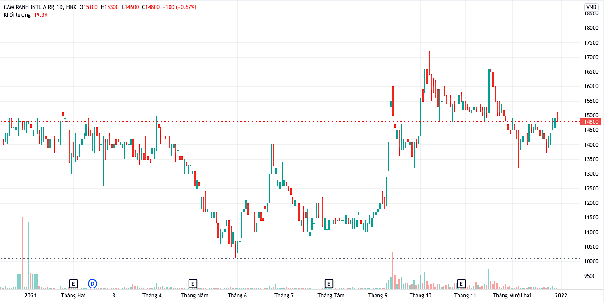This screenshot has height=302, width=604.
Task: Click the 1D interval in chart legend
Action: (x=57, y=7)
